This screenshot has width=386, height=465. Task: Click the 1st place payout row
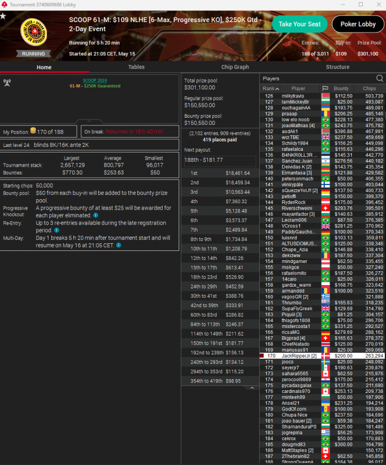tap(220, 173)
